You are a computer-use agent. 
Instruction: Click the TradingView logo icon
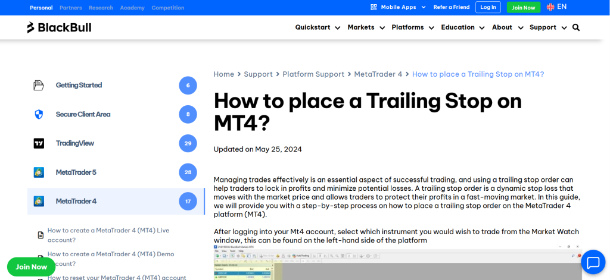pos(39,143)
